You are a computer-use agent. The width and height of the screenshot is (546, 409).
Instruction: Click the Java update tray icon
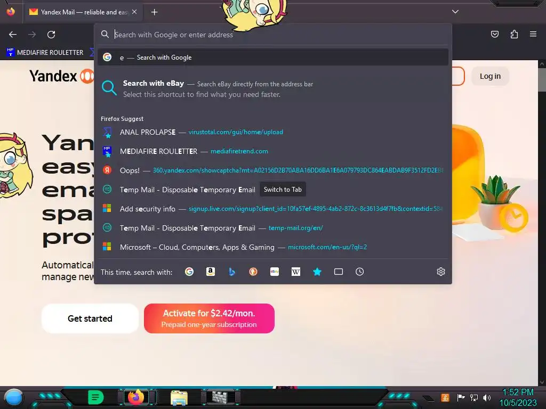(445, 397)
